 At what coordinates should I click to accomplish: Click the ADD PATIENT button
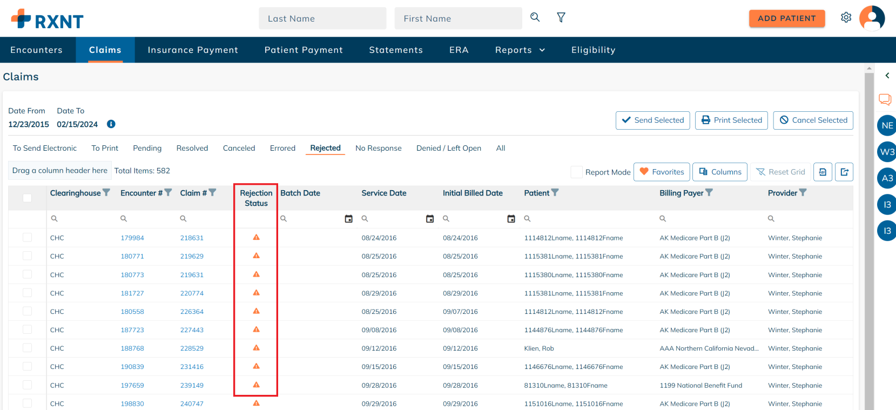pos(787,18)
